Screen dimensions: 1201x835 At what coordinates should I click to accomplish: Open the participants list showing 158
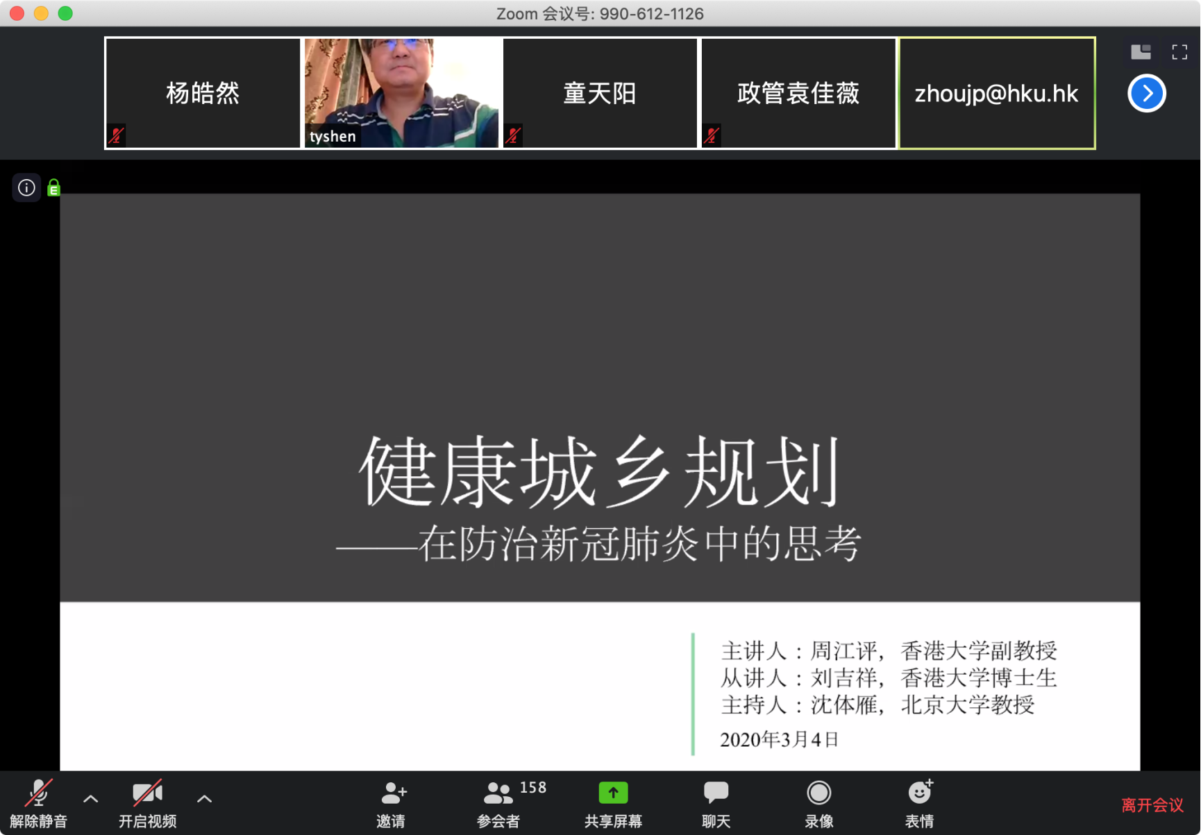498,793
